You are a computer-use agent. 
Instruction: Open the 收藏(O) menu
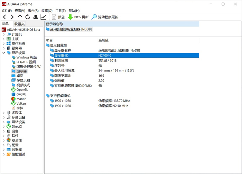[47, 11]
